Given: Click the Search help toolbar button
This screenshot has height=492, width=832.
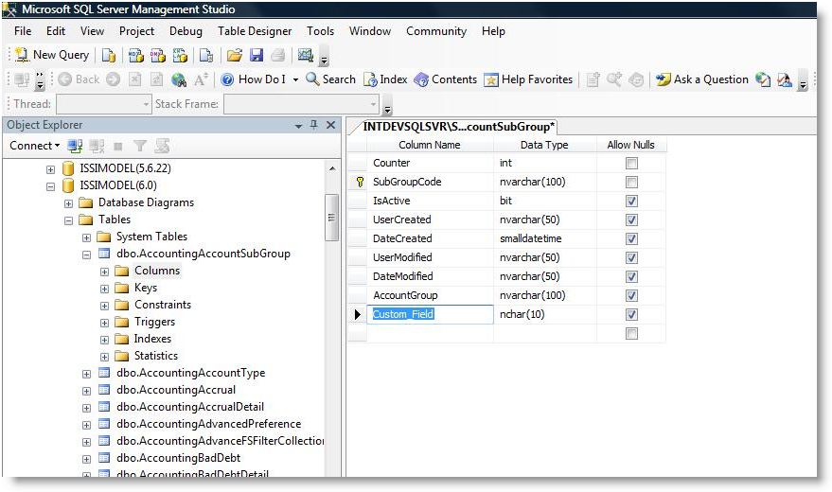Looking at the screenshot, I should pos(330,79).
